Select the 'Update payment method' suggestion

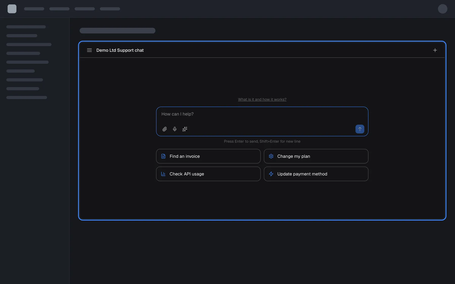pos(316,174)
